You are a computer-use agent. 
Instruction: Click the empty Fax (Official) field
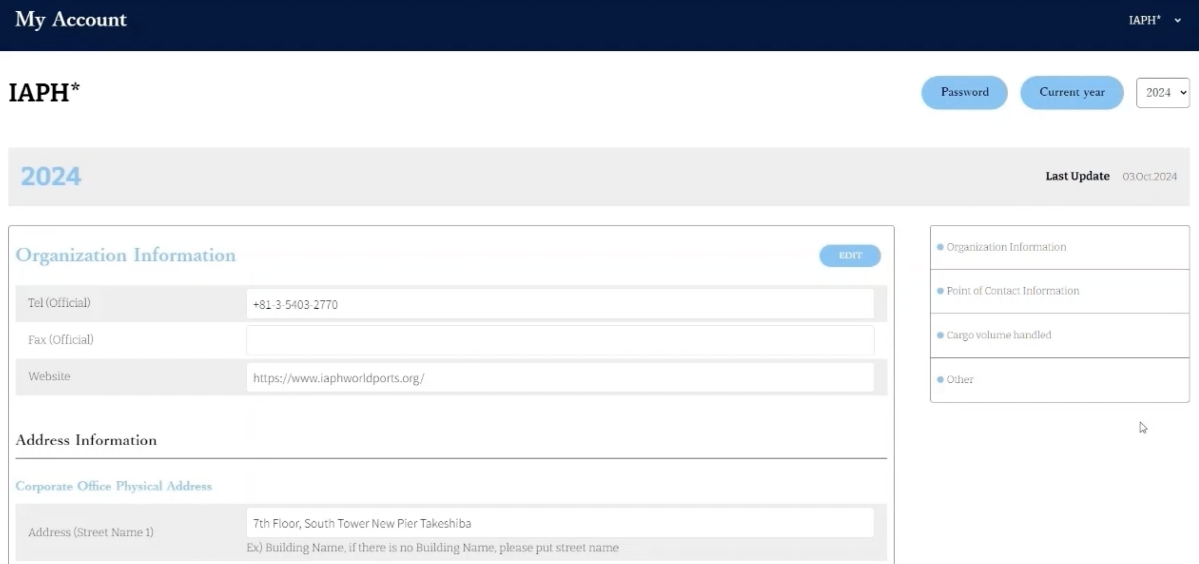click(x=560, y=340)
